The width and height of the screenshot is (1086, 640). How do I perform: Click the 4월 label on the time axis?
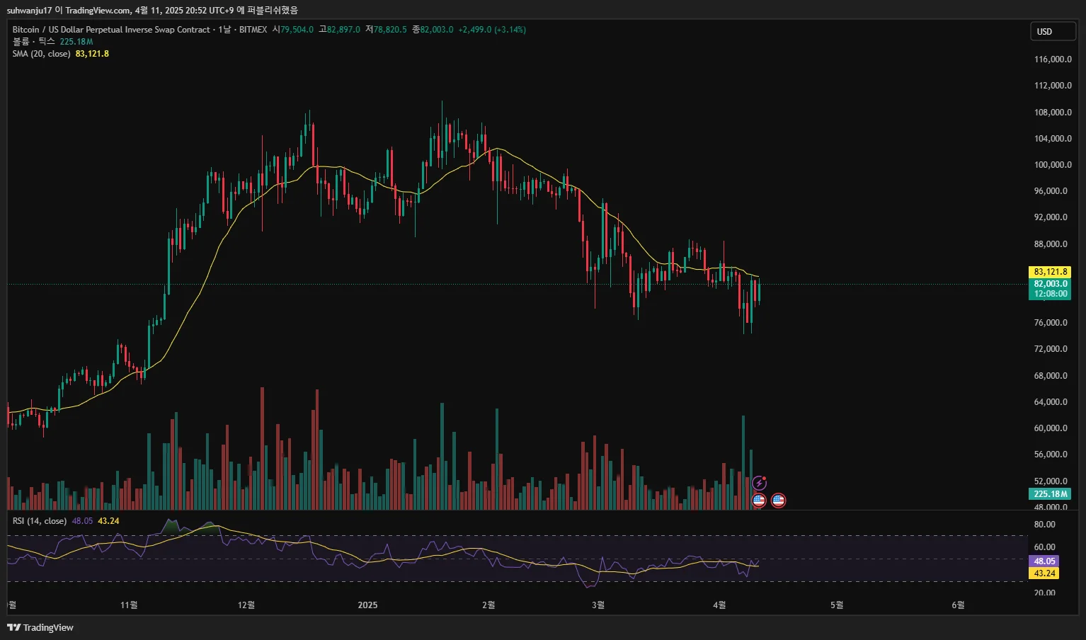[719, 605]
